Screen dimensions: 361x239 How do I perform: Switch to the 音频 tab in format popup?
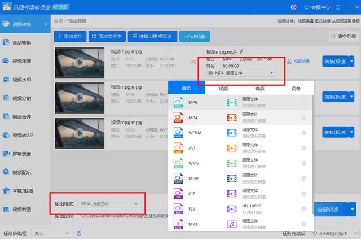pos(259,89)
